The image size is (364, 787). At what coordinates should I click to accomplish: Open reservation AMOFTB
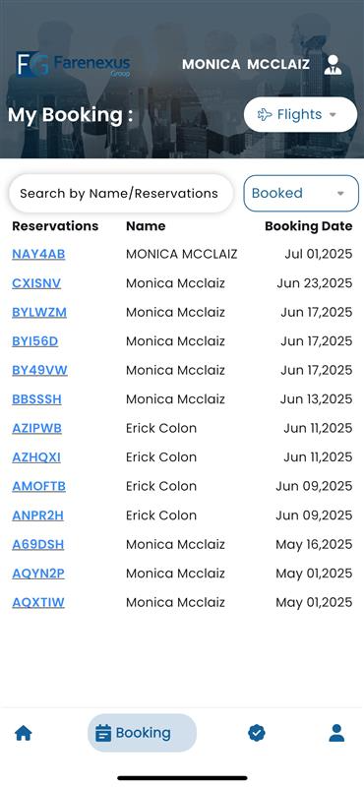(x=38, y=486)
